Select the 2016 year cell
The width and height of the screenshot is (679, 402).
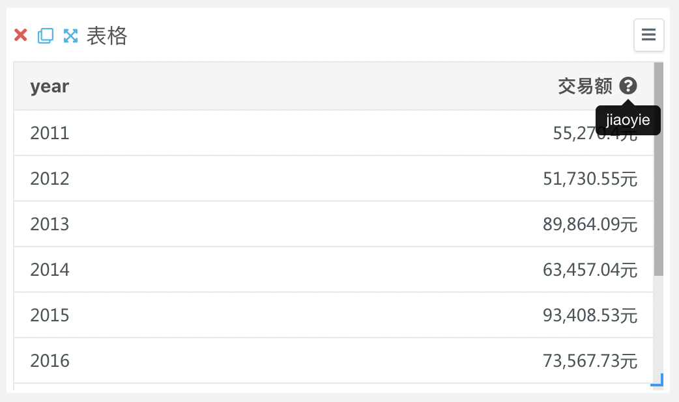tap(50, 360)
